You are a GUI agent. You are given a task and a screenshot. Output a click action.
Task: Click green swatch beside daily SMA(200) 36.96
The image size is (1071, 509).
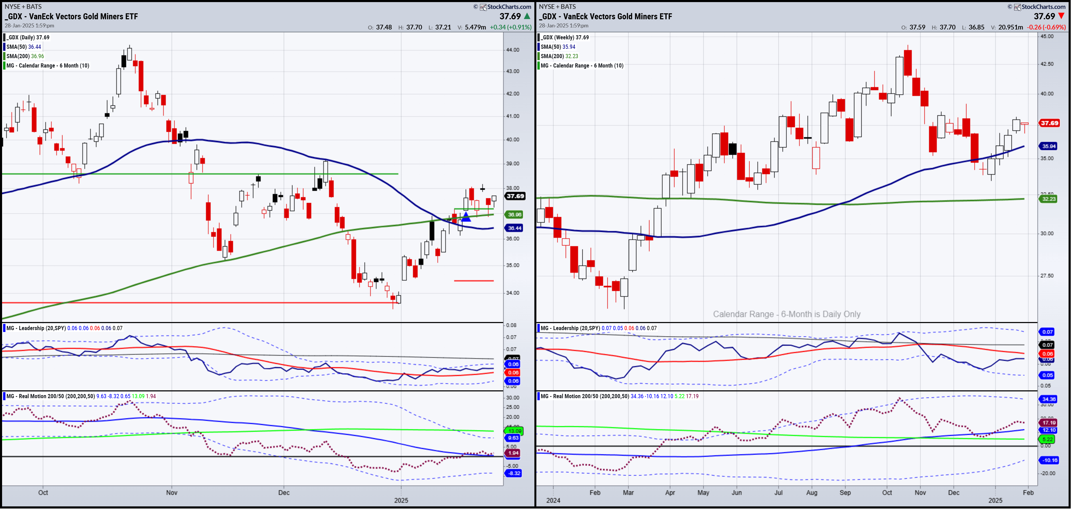click(5, 56)
